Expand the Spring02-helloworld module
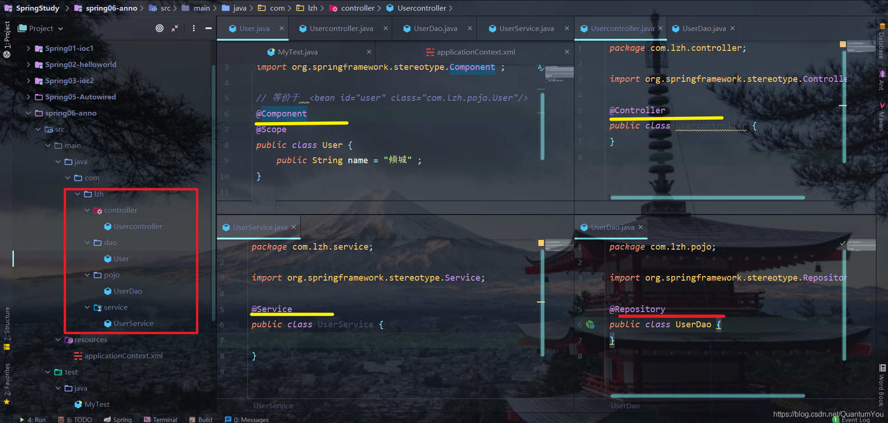Image resolution: width=888 pixels, height=423 pixels. point(28,64)
